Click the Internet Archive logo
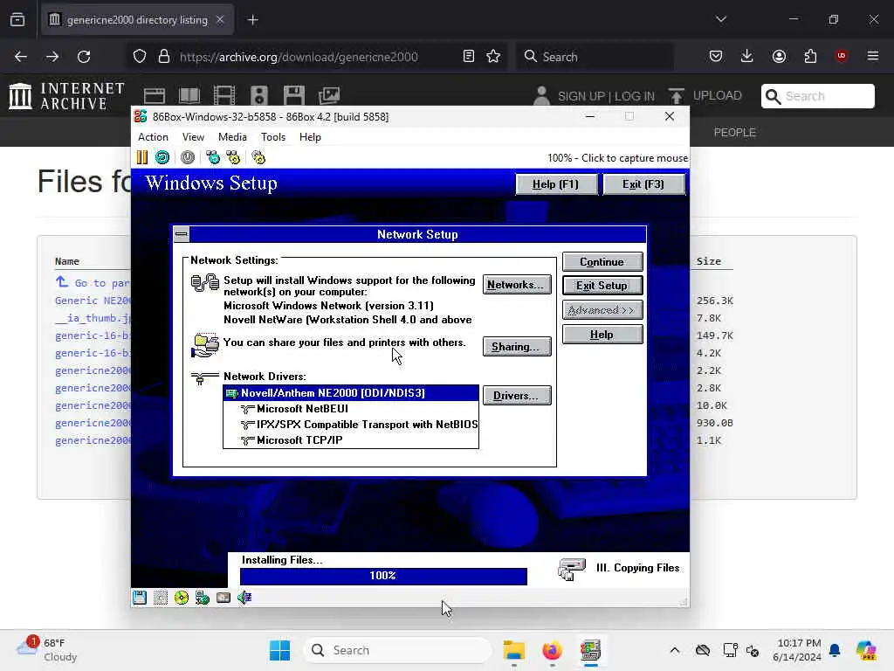 coord(67,95)
